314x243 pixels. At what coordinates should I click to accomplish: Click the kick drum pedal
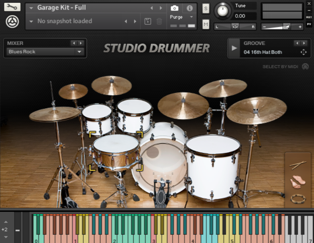161,194
